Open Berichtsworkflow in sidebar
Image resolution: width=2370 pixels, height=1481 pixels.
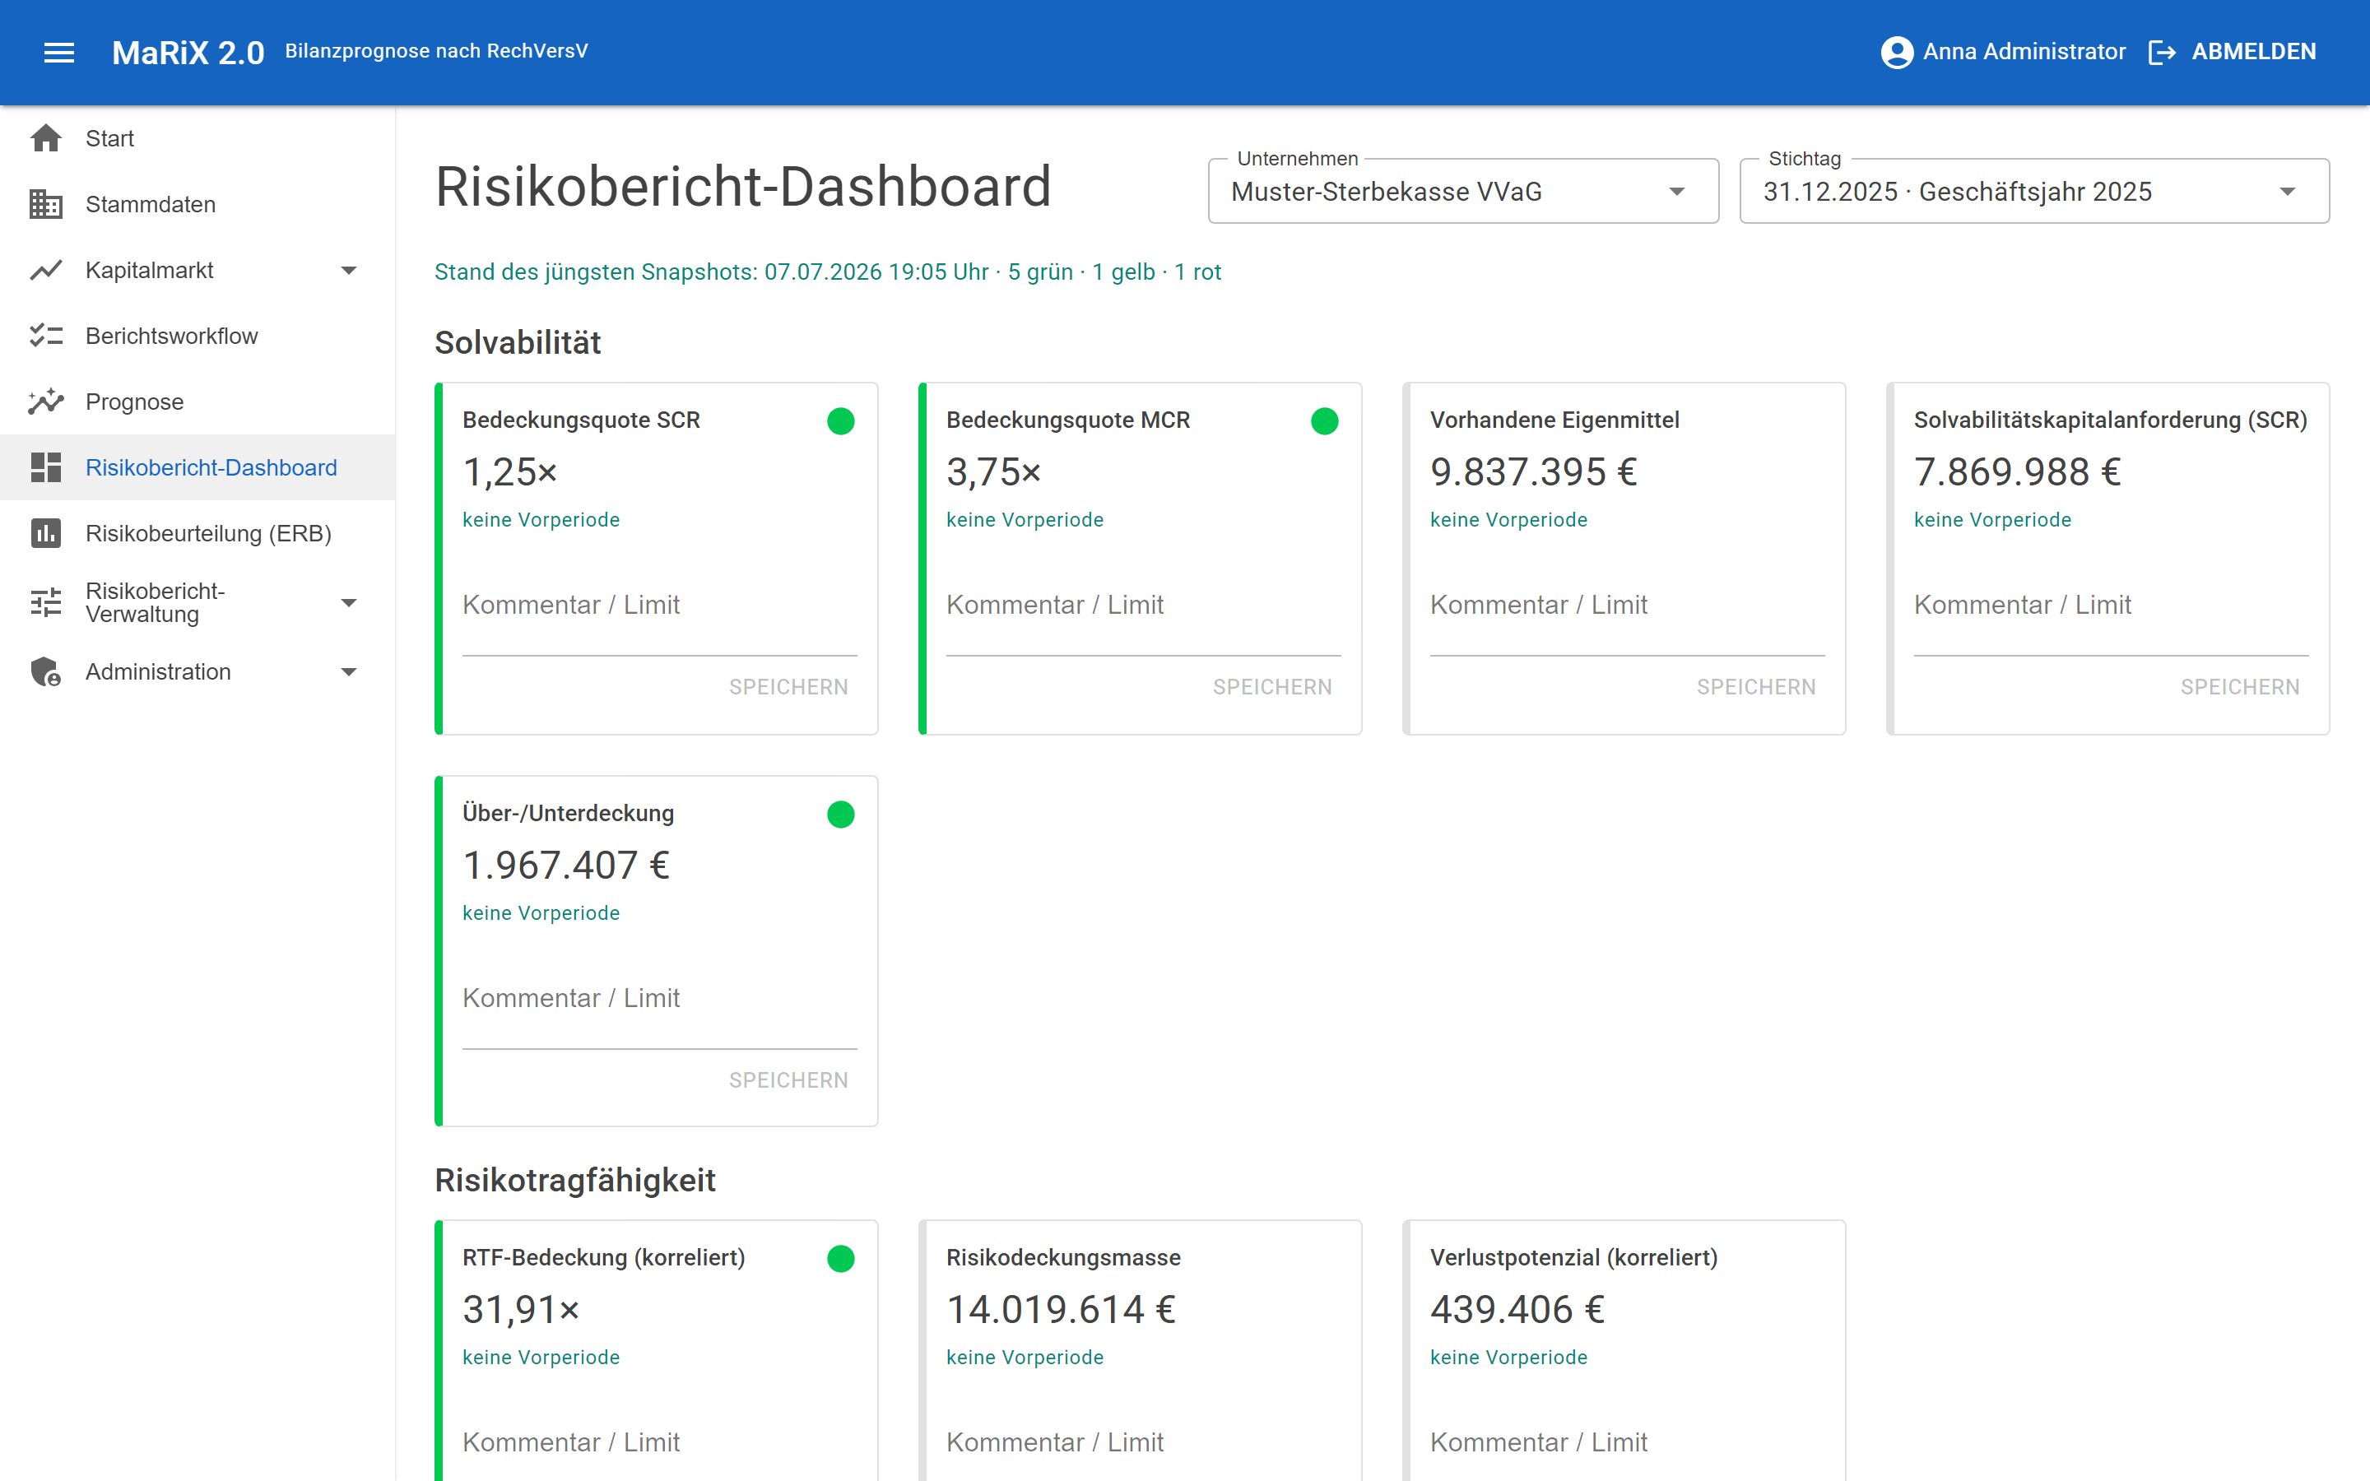197,335
